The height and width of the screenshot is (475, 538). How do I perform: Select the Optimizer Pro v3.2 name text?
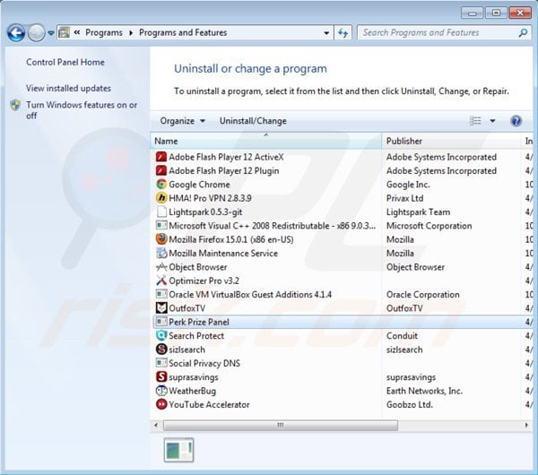click(204, 281)
